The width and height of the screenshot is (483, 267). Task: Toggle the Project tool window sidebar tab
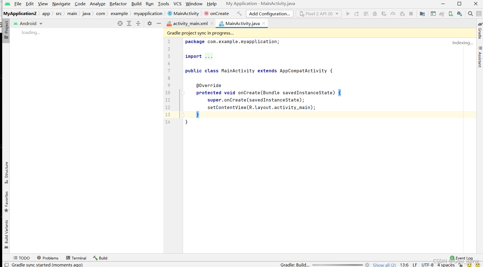(x=6, y=30)
